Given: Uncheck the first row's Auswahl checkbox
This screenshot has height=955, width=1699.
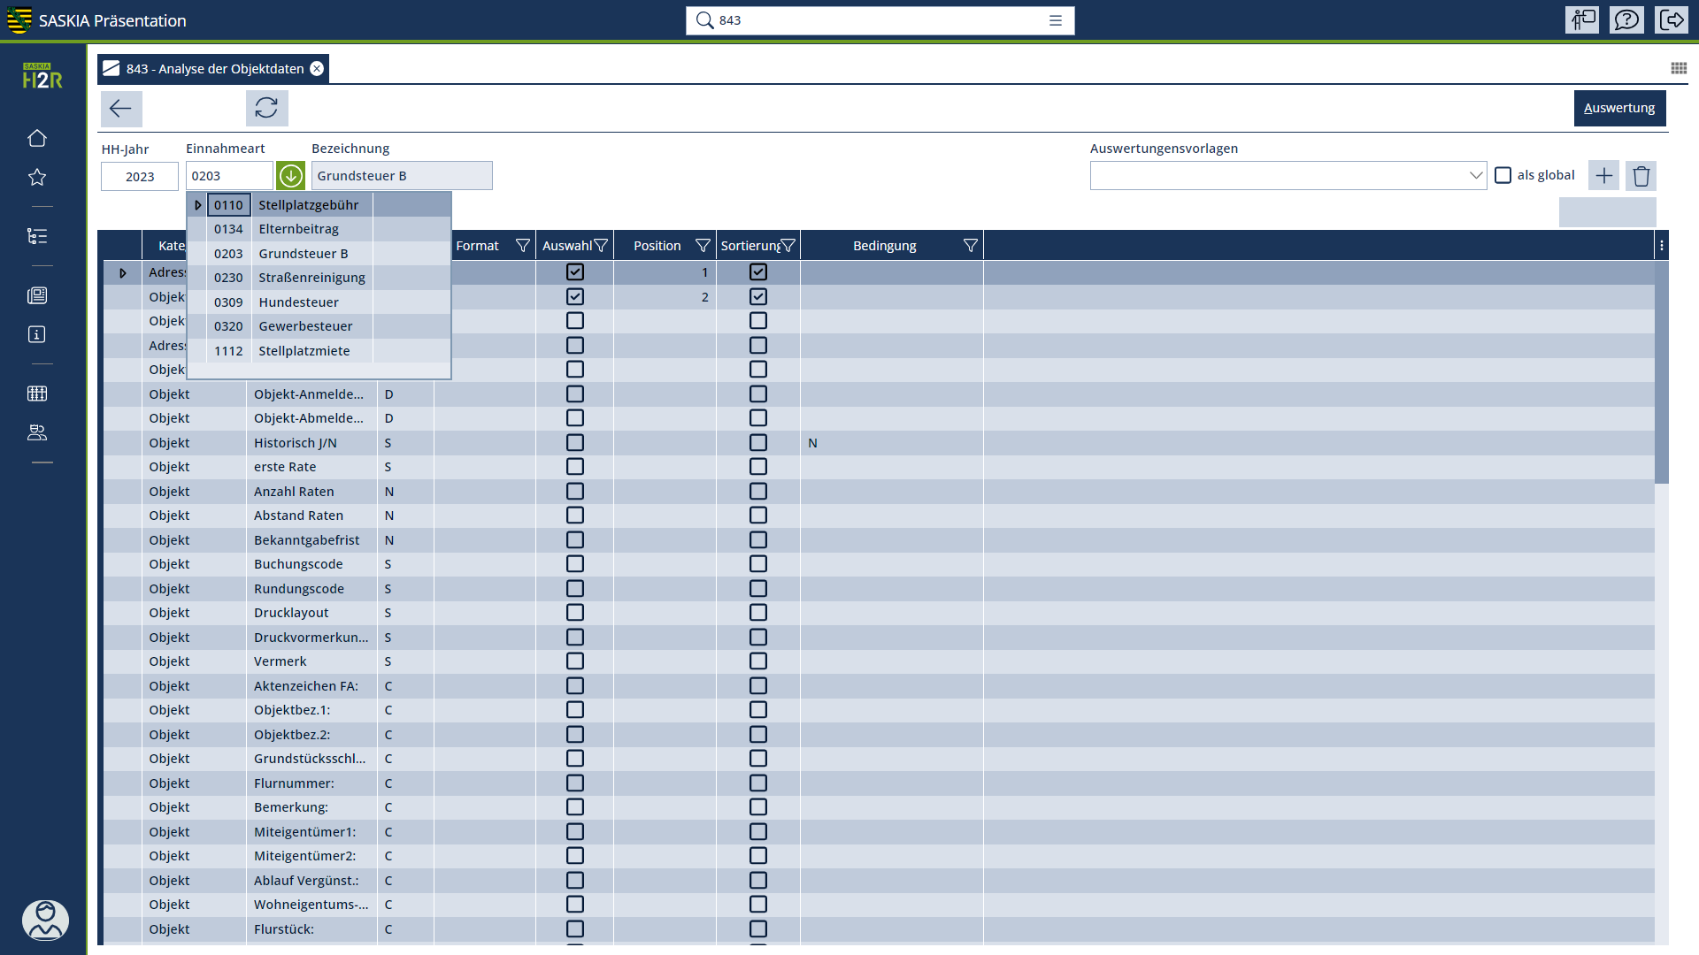Looking at the screenshot, I should point(575,272).
